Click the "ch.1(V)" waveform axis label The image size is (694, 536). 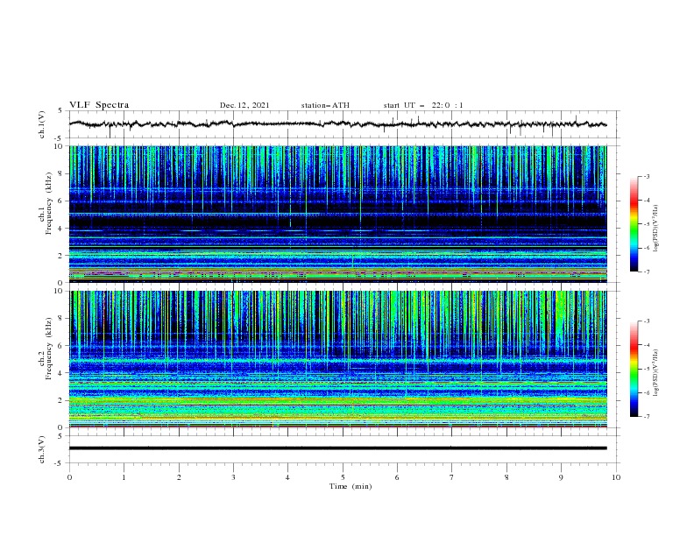pos(42,124)
